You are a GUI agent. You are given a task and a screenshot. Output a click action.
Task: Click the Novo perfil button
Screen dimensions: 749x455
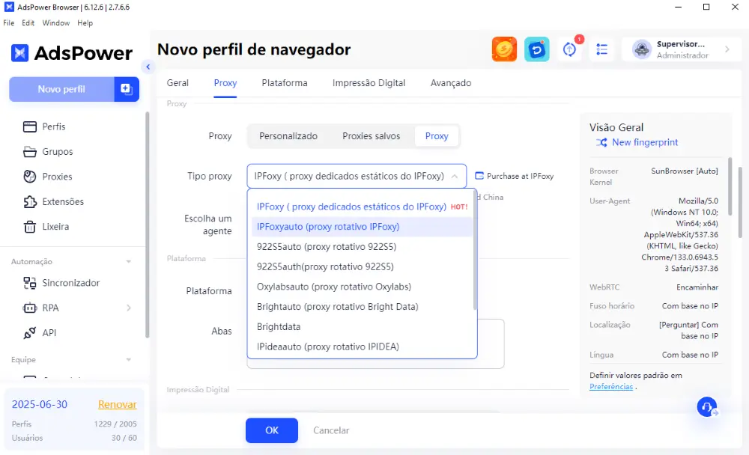pyautogui.click(x=61, y=89)
